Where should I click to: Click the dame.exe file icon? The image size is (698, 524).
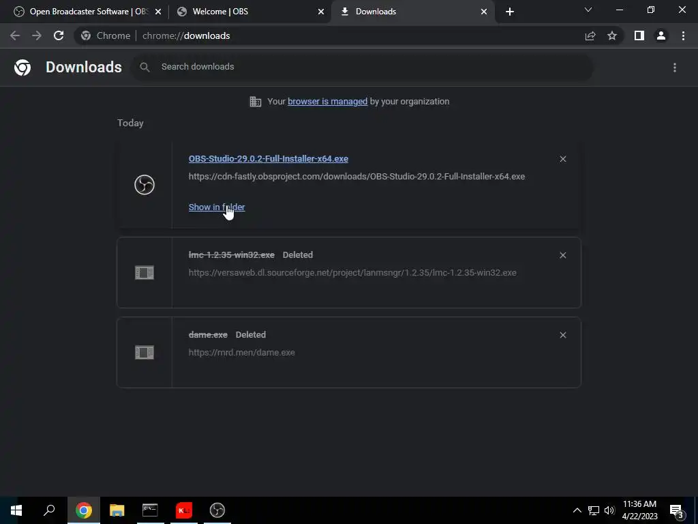pos(145,353)
